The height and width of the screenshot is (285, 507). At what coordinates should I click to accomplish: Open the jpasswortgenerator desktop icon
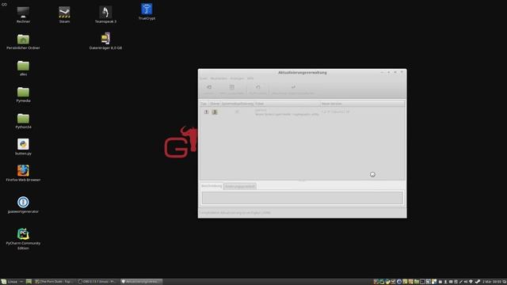click(23, 205)
